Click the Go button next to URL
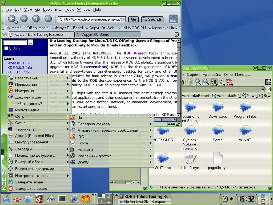Image resolution: width=273 pixels, height=205 pixels. 133,19
